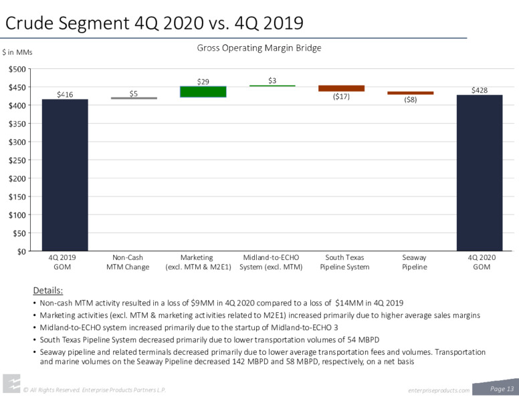519x401 pixels.
Task: Click the '$500' y-axis tick label
Action: pyautogui.click(x=17, y=70)
